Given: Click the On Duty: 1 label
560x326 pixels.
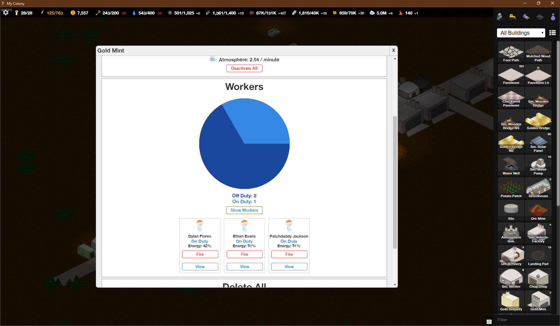Looking at the screenshot, I should (x=244, y=201).
